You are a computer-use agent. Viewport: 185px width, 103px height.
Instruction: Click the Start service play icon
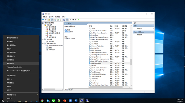click(71, 20)
